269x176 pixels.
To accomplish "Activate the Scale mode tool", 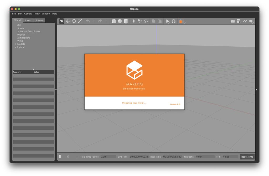I will click(x=80, y=21).
